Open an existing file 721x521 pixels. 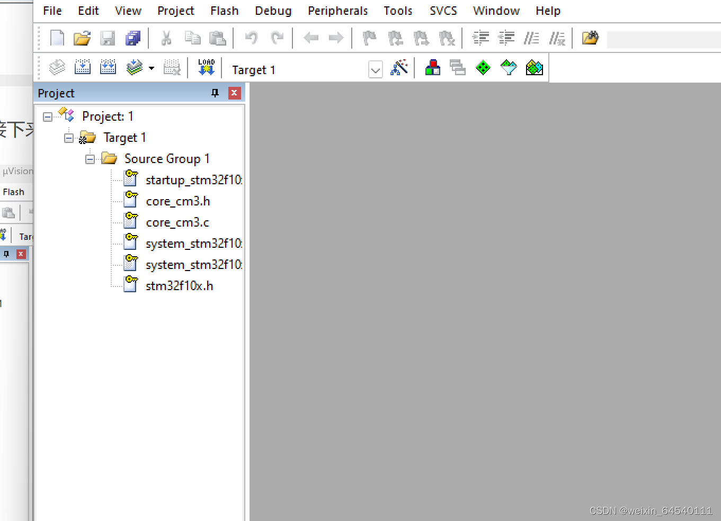pyautogui.click(x=82, y=38)
